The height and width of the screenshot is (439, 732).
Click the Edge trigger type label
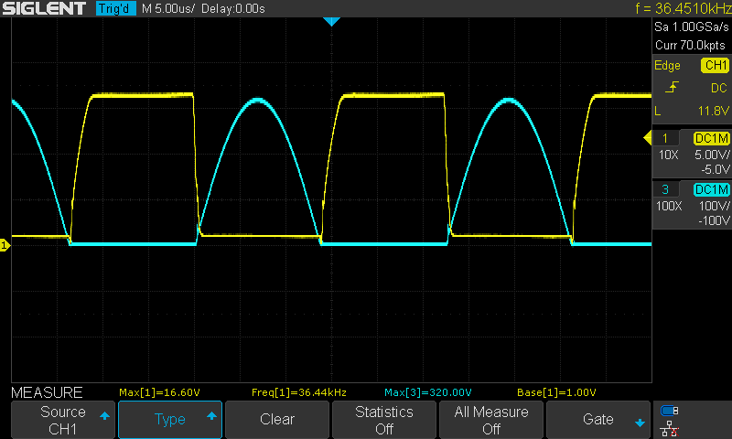(x=667, y=65)
